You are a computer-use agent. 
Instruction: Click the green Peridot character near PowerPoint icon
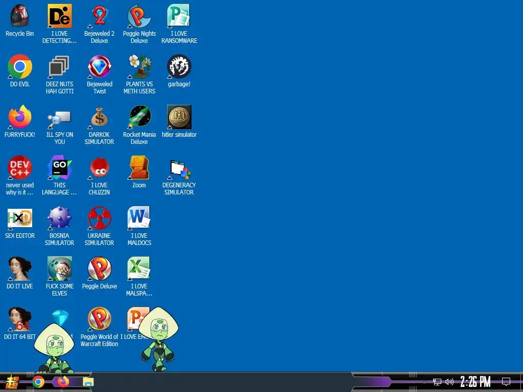pyautogui.click(x=158, y=339)
